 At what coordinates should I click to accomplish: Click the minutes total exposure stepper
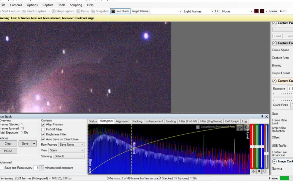[x=42, y=168]
